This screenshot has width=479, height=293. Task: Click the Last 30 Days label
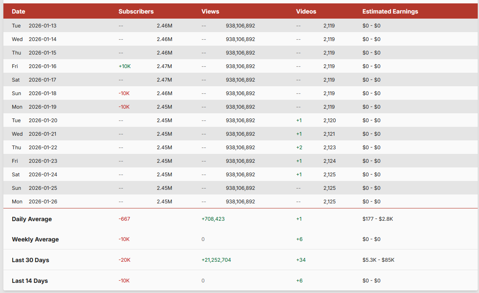coord(30,260)
